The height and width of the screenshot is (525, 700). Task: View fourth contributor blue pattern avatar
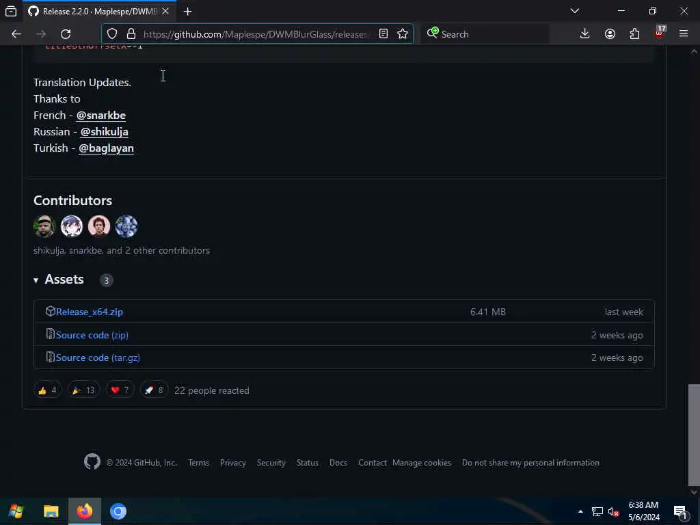(x=126, y=226)
